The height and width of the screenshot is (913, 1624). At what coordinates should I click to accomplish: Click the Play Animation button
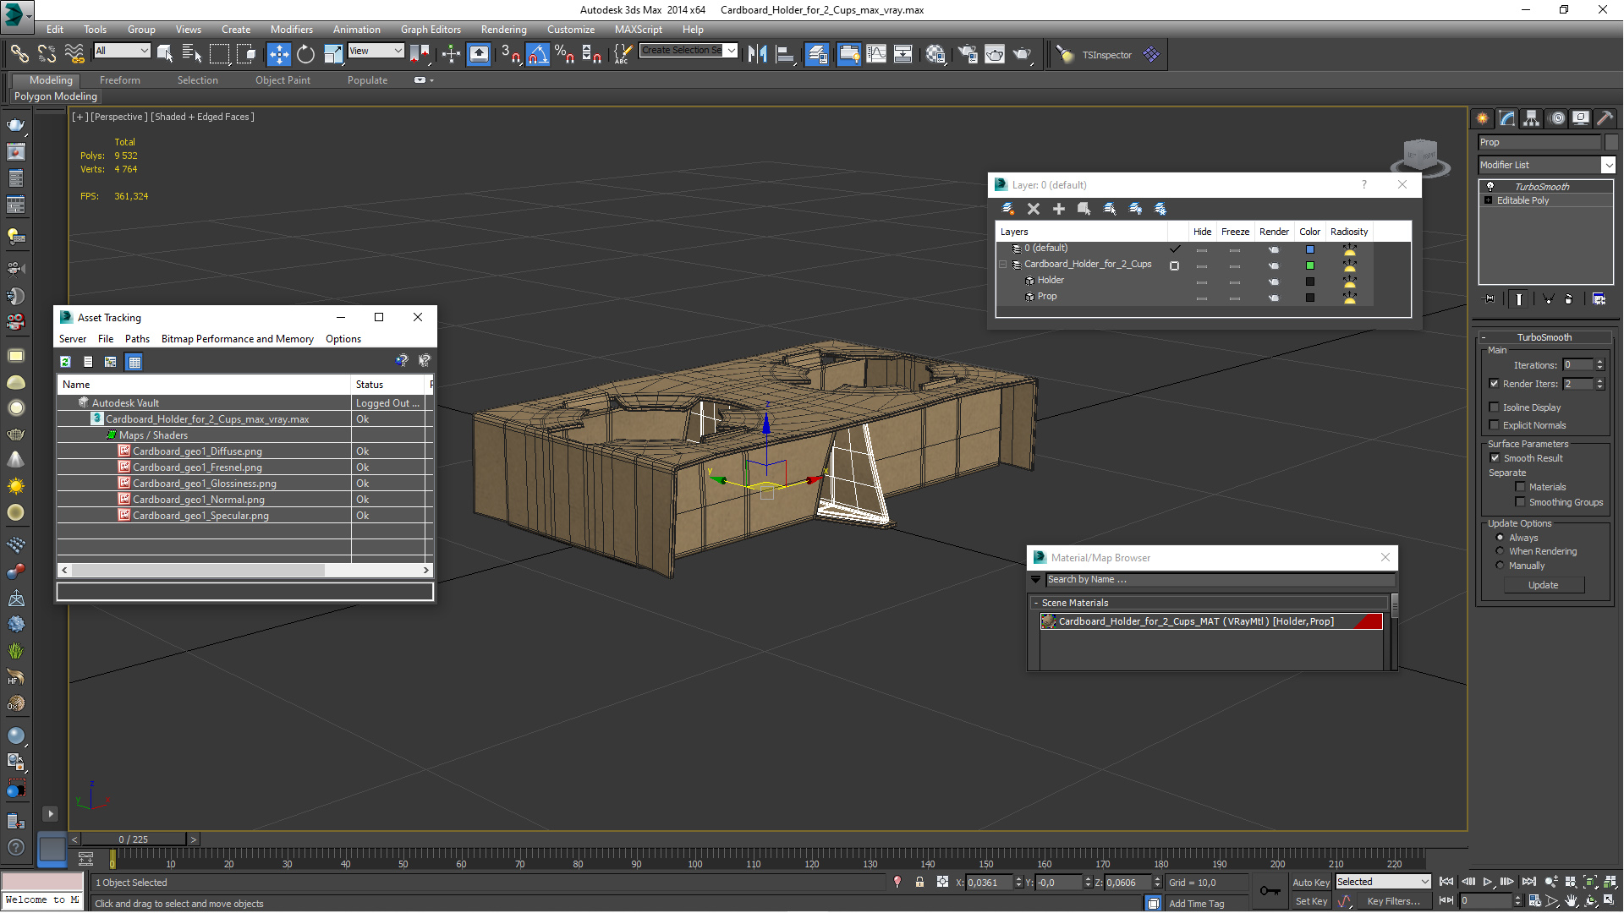coord(1488,882)
